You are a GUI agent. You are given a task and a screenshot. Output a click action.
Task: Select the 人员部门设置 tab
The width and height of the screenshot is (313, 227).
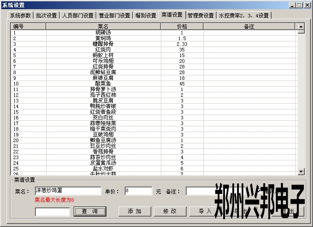point(78,15)
